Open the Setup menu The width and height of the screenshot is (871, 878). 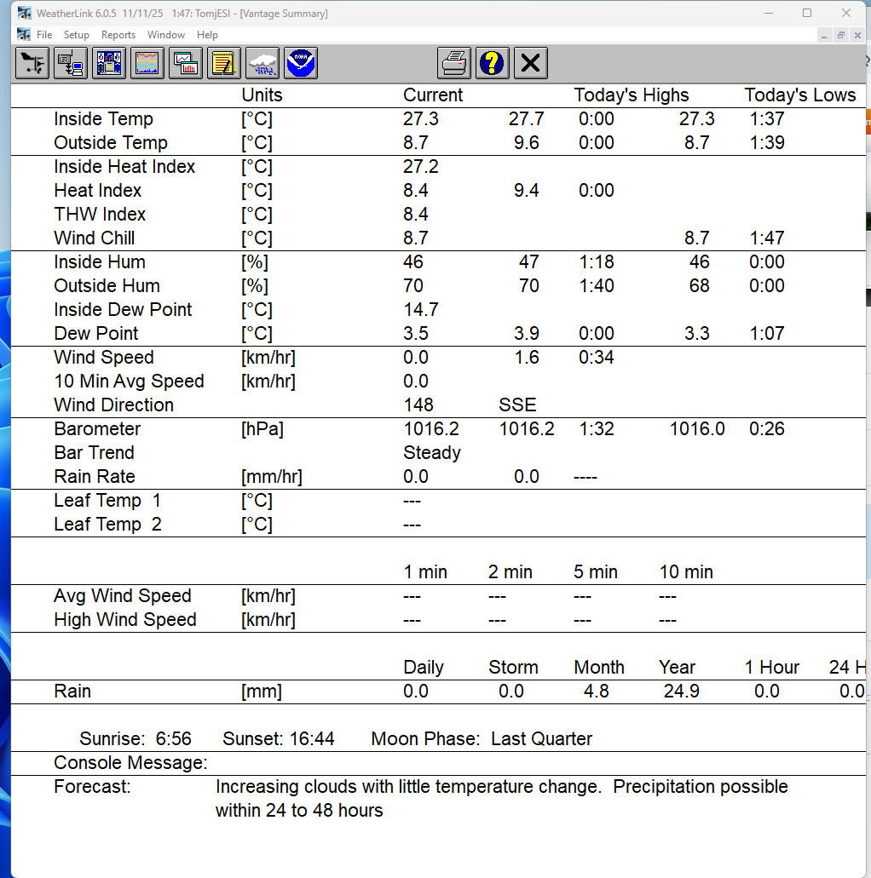click(x=77, y=35)
